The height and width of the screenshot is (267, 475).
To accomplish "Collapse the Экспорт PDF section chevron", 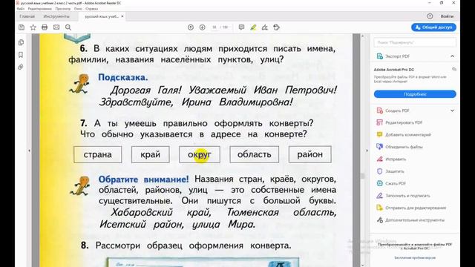I will 452,56.
